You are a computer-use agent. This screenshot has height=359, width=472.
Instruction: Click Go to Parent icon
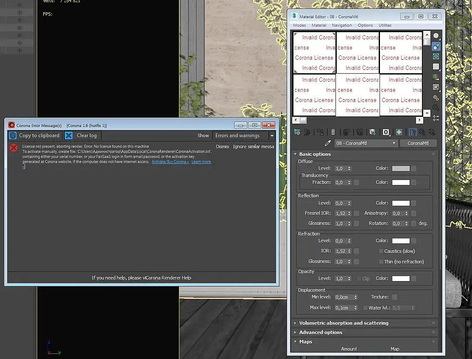(422, 132)
